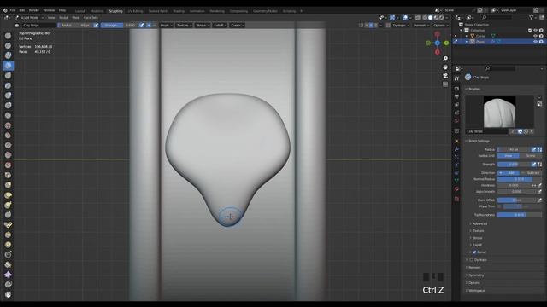Open the Falloff dropdown in header
Image resolution: width=547 pixels, height=307 pixels.
[220, 25]
